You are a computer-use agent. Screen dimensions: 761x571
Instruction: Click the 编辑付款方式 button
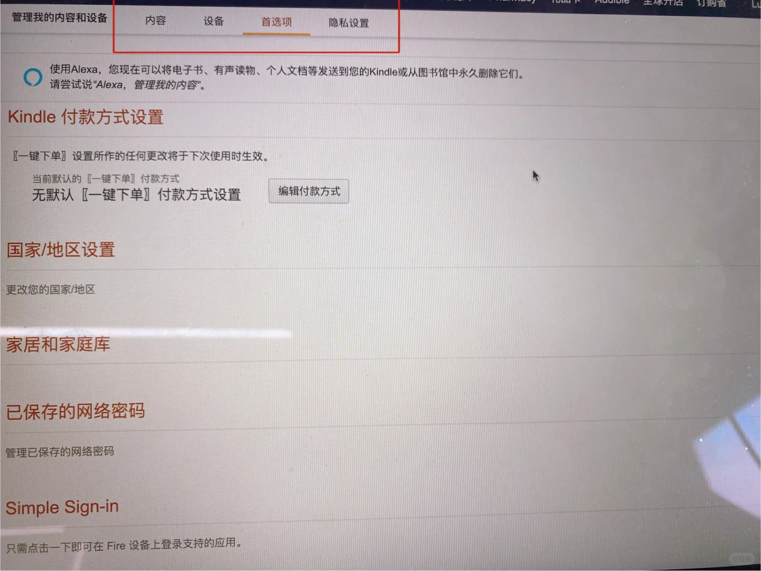point(309,191)
